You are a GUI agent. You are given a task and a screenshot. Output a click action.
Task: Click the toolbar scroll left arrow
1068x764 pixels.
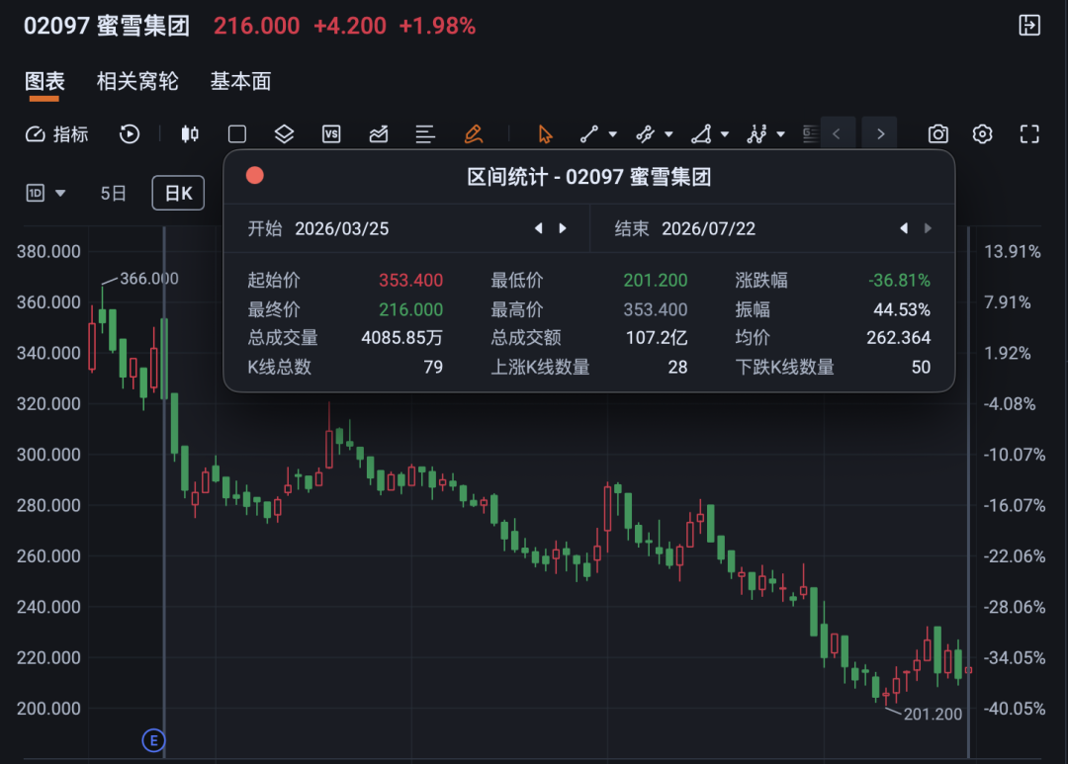[837, 134]
